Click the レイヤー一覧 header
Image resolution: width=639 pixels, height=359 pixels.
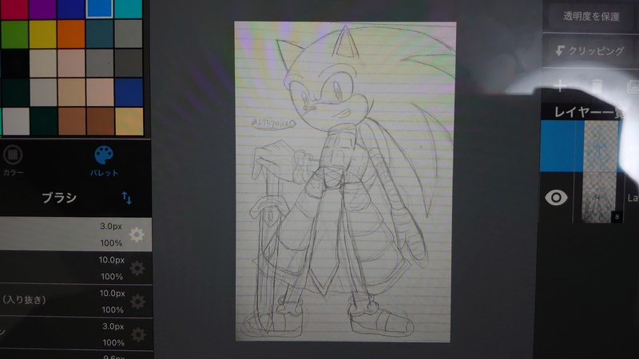coord(589,112)
